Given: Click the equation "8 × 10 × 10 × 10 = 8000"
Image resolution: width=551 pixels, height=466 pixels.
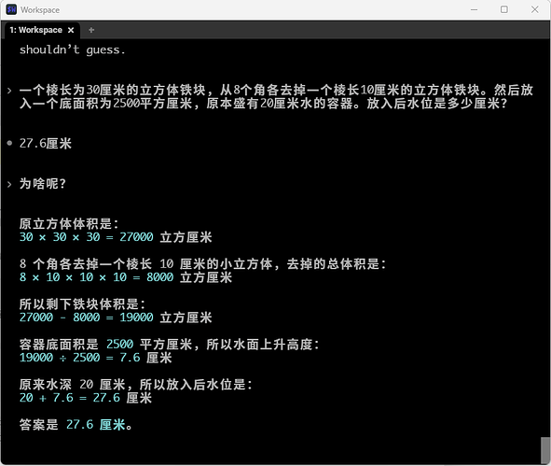Looking at the screenshot, I should click(x=96, y=277).
